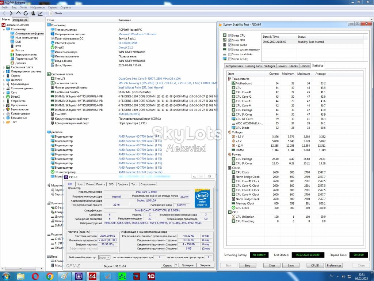Click the Save button in Stability Test
Screen dimensions: 374x281
pyautogui.click(x=291, y=266)
